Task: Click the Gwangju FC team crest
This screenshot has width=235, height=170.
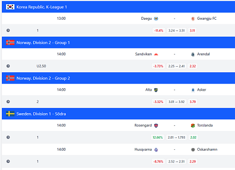Action: [x=193, y=19]
